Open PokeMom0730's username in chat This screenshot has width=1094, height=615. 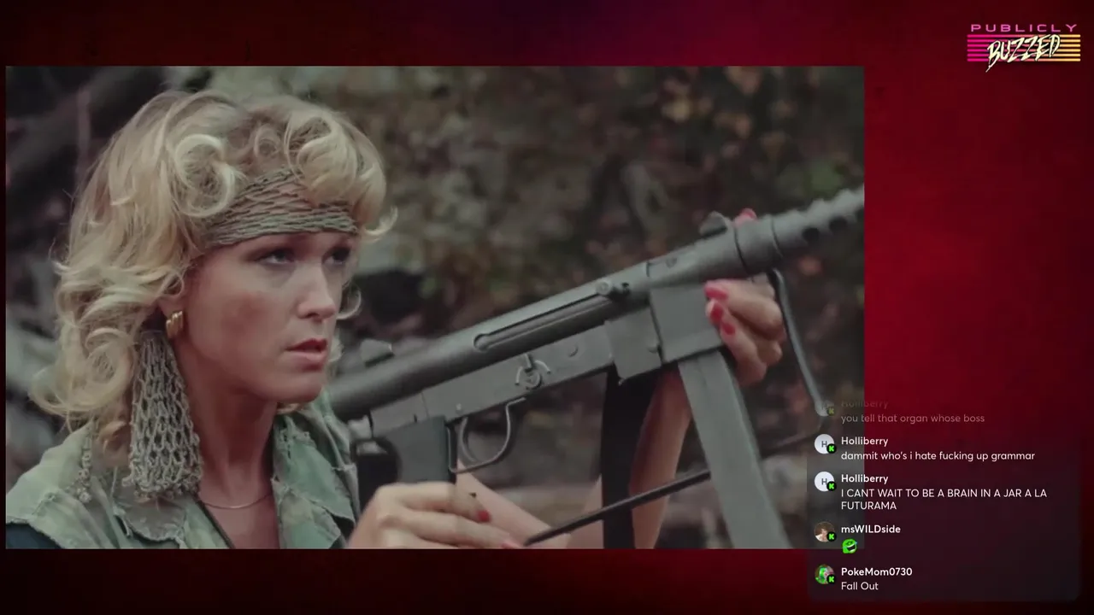(876, 571)
